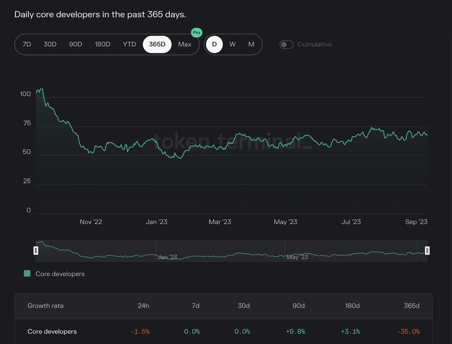Click the chart line peak near 100
Image resolution: width=452 pixels, height=344 pixels.
[41, 89]
